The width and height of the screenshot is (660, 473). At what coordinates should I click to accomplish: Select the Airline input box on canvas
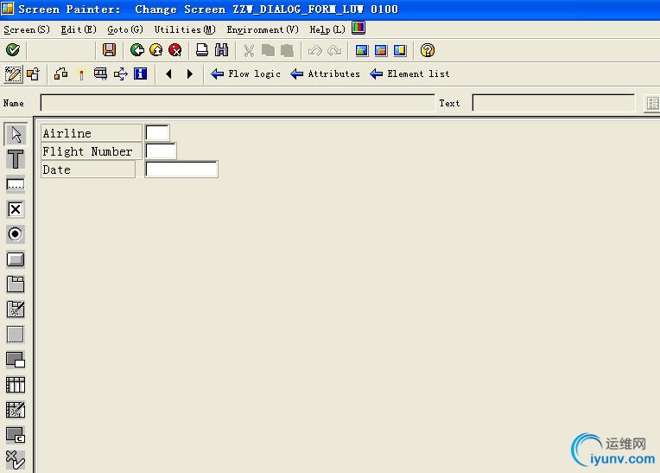157,132
